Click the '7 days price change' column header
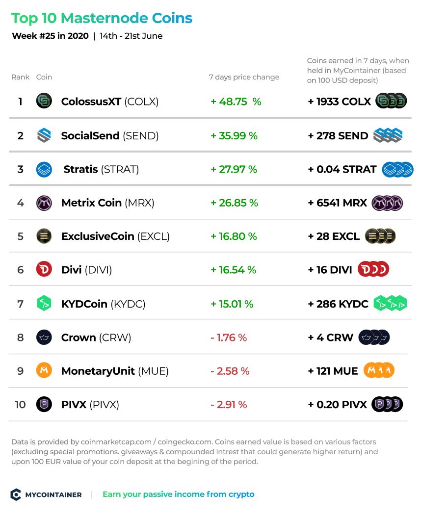The image size is (421, 518). tap(244, 77)
